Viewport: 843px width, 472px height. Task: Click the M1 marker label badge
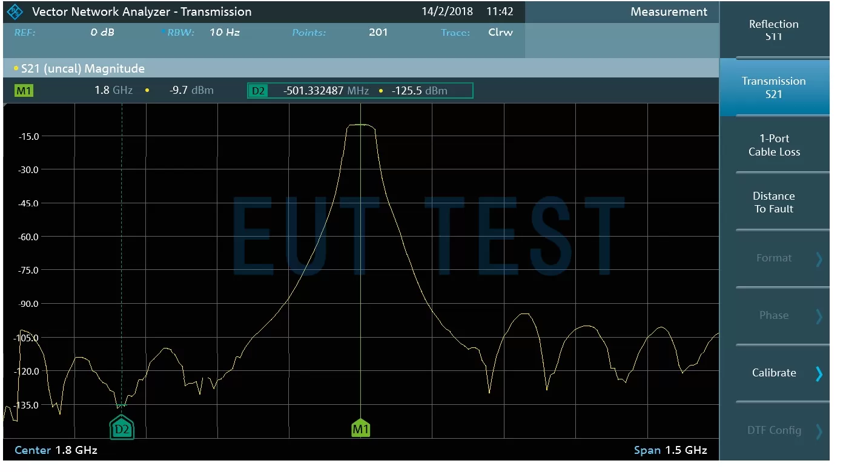24,91
